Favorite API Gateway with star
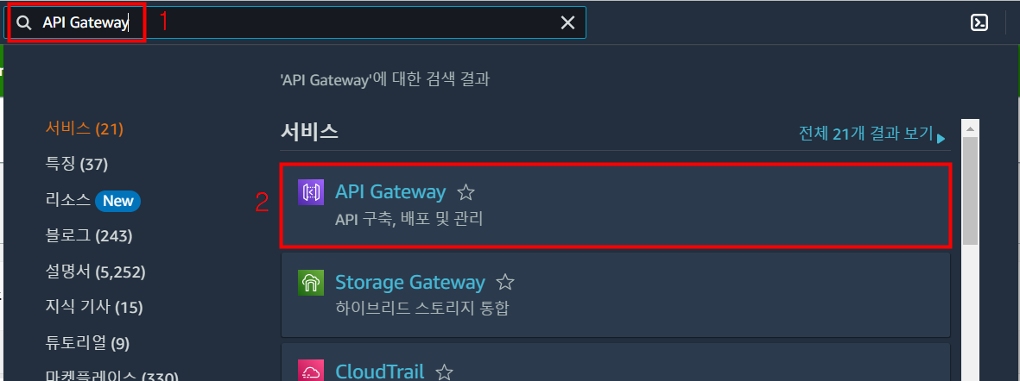1020x381 pixels. click(x=466, y=192)
